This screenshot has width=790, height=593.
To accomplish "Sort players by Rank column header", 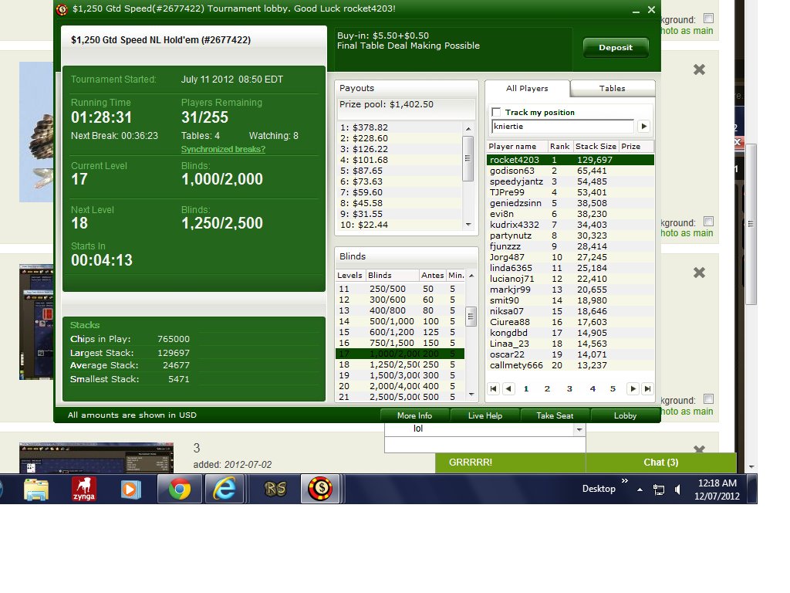I will [560, 146].
